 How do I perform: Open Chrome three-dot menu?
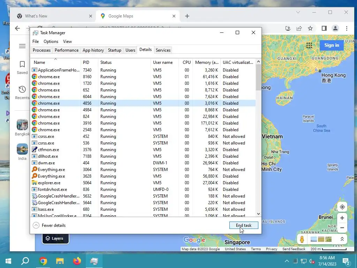[x=347, y=28]
